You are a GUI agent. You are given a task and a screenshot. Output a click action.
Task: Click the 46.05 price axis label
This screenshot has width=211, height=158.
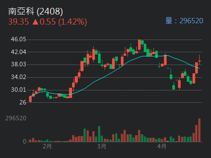pyautogui.click(x=18, y=39)
